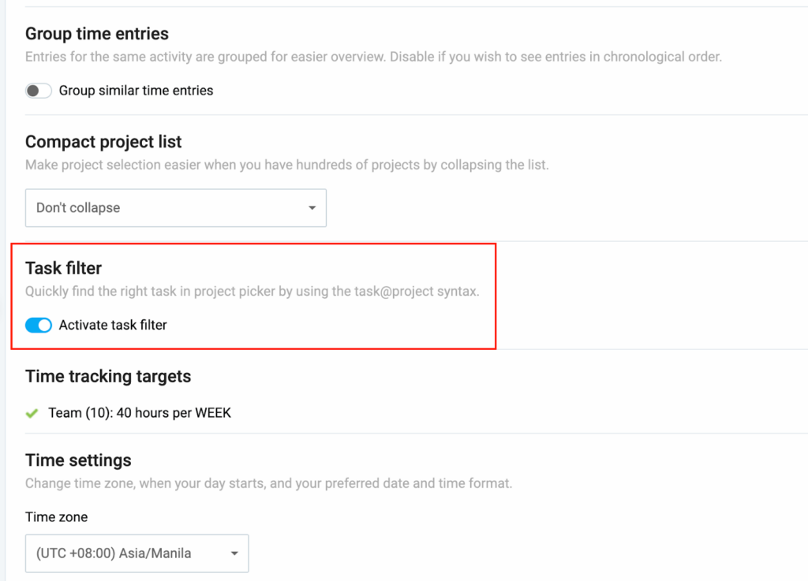Click the Compact project list heading
Viewport: 808px width, 581px height.
103,142
